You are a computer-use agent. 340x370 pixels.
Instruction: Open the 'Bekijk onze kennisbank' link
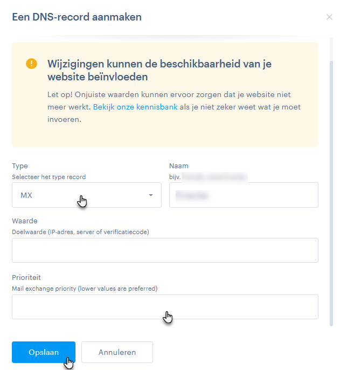coord(135,107)
